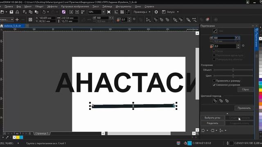The height and width of the screenshot is (147, 262).
Task: Click the purple search content icon
Action: [64, 12]
